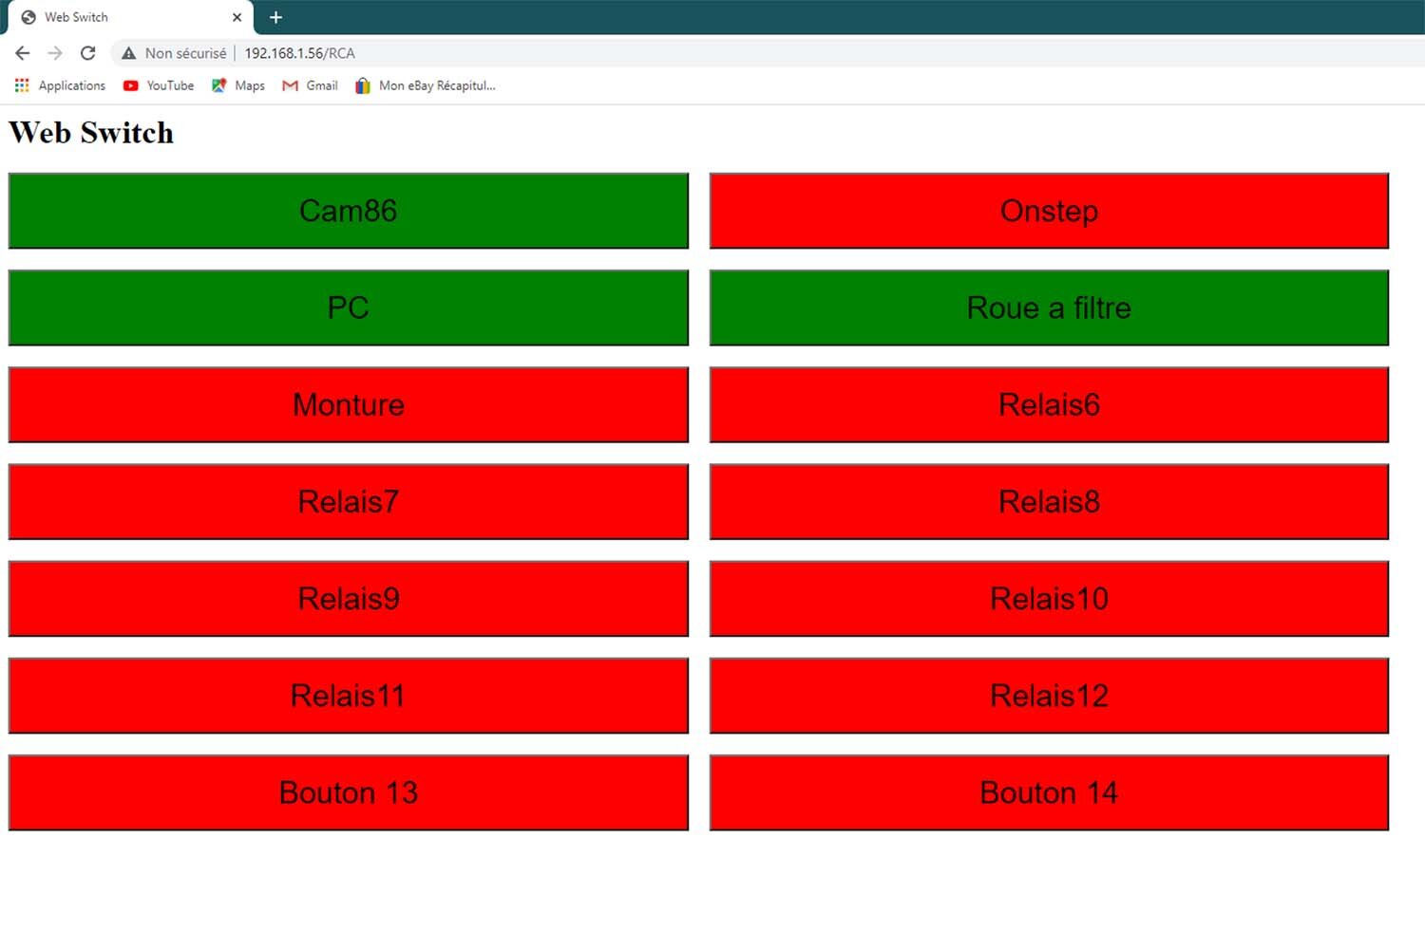Go back with the browser back arrow

click(x=23, y=53)
